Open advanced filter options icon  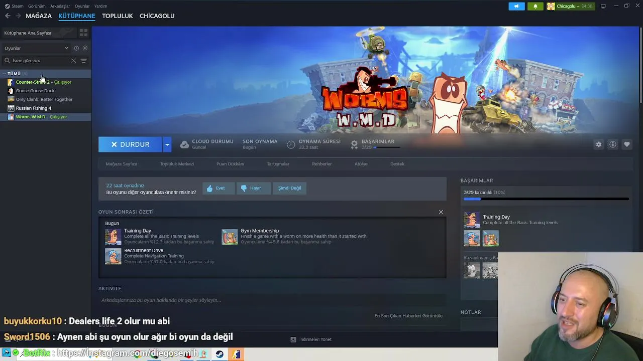[84, 61]
